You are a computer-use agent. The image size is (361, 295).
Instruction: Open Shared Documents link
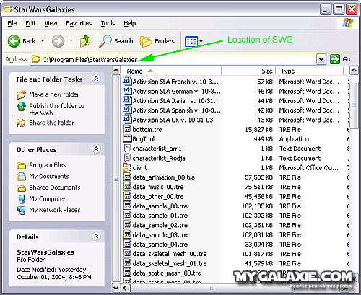pos(55,188)
